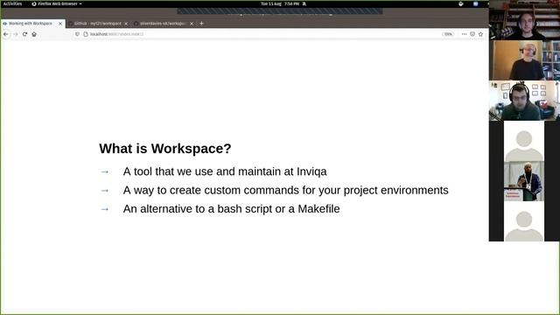Select the bald participant with headset video
The image size is (560, 315).
click(x=524, y=60)
